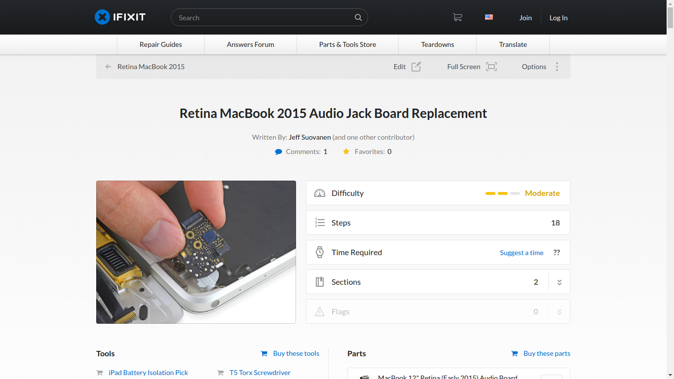This screenshot has height=379, width=674.
Task: Expand the Sections chevron
Action: (x=560, y=282)
